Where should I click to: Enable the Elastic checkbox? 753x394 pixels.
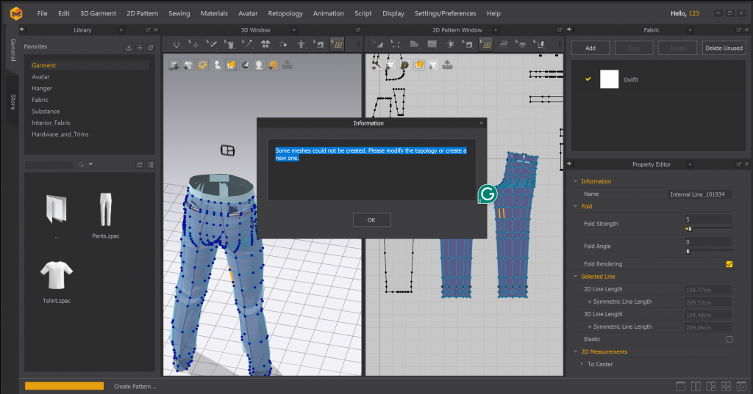click(x=729, y=340)
